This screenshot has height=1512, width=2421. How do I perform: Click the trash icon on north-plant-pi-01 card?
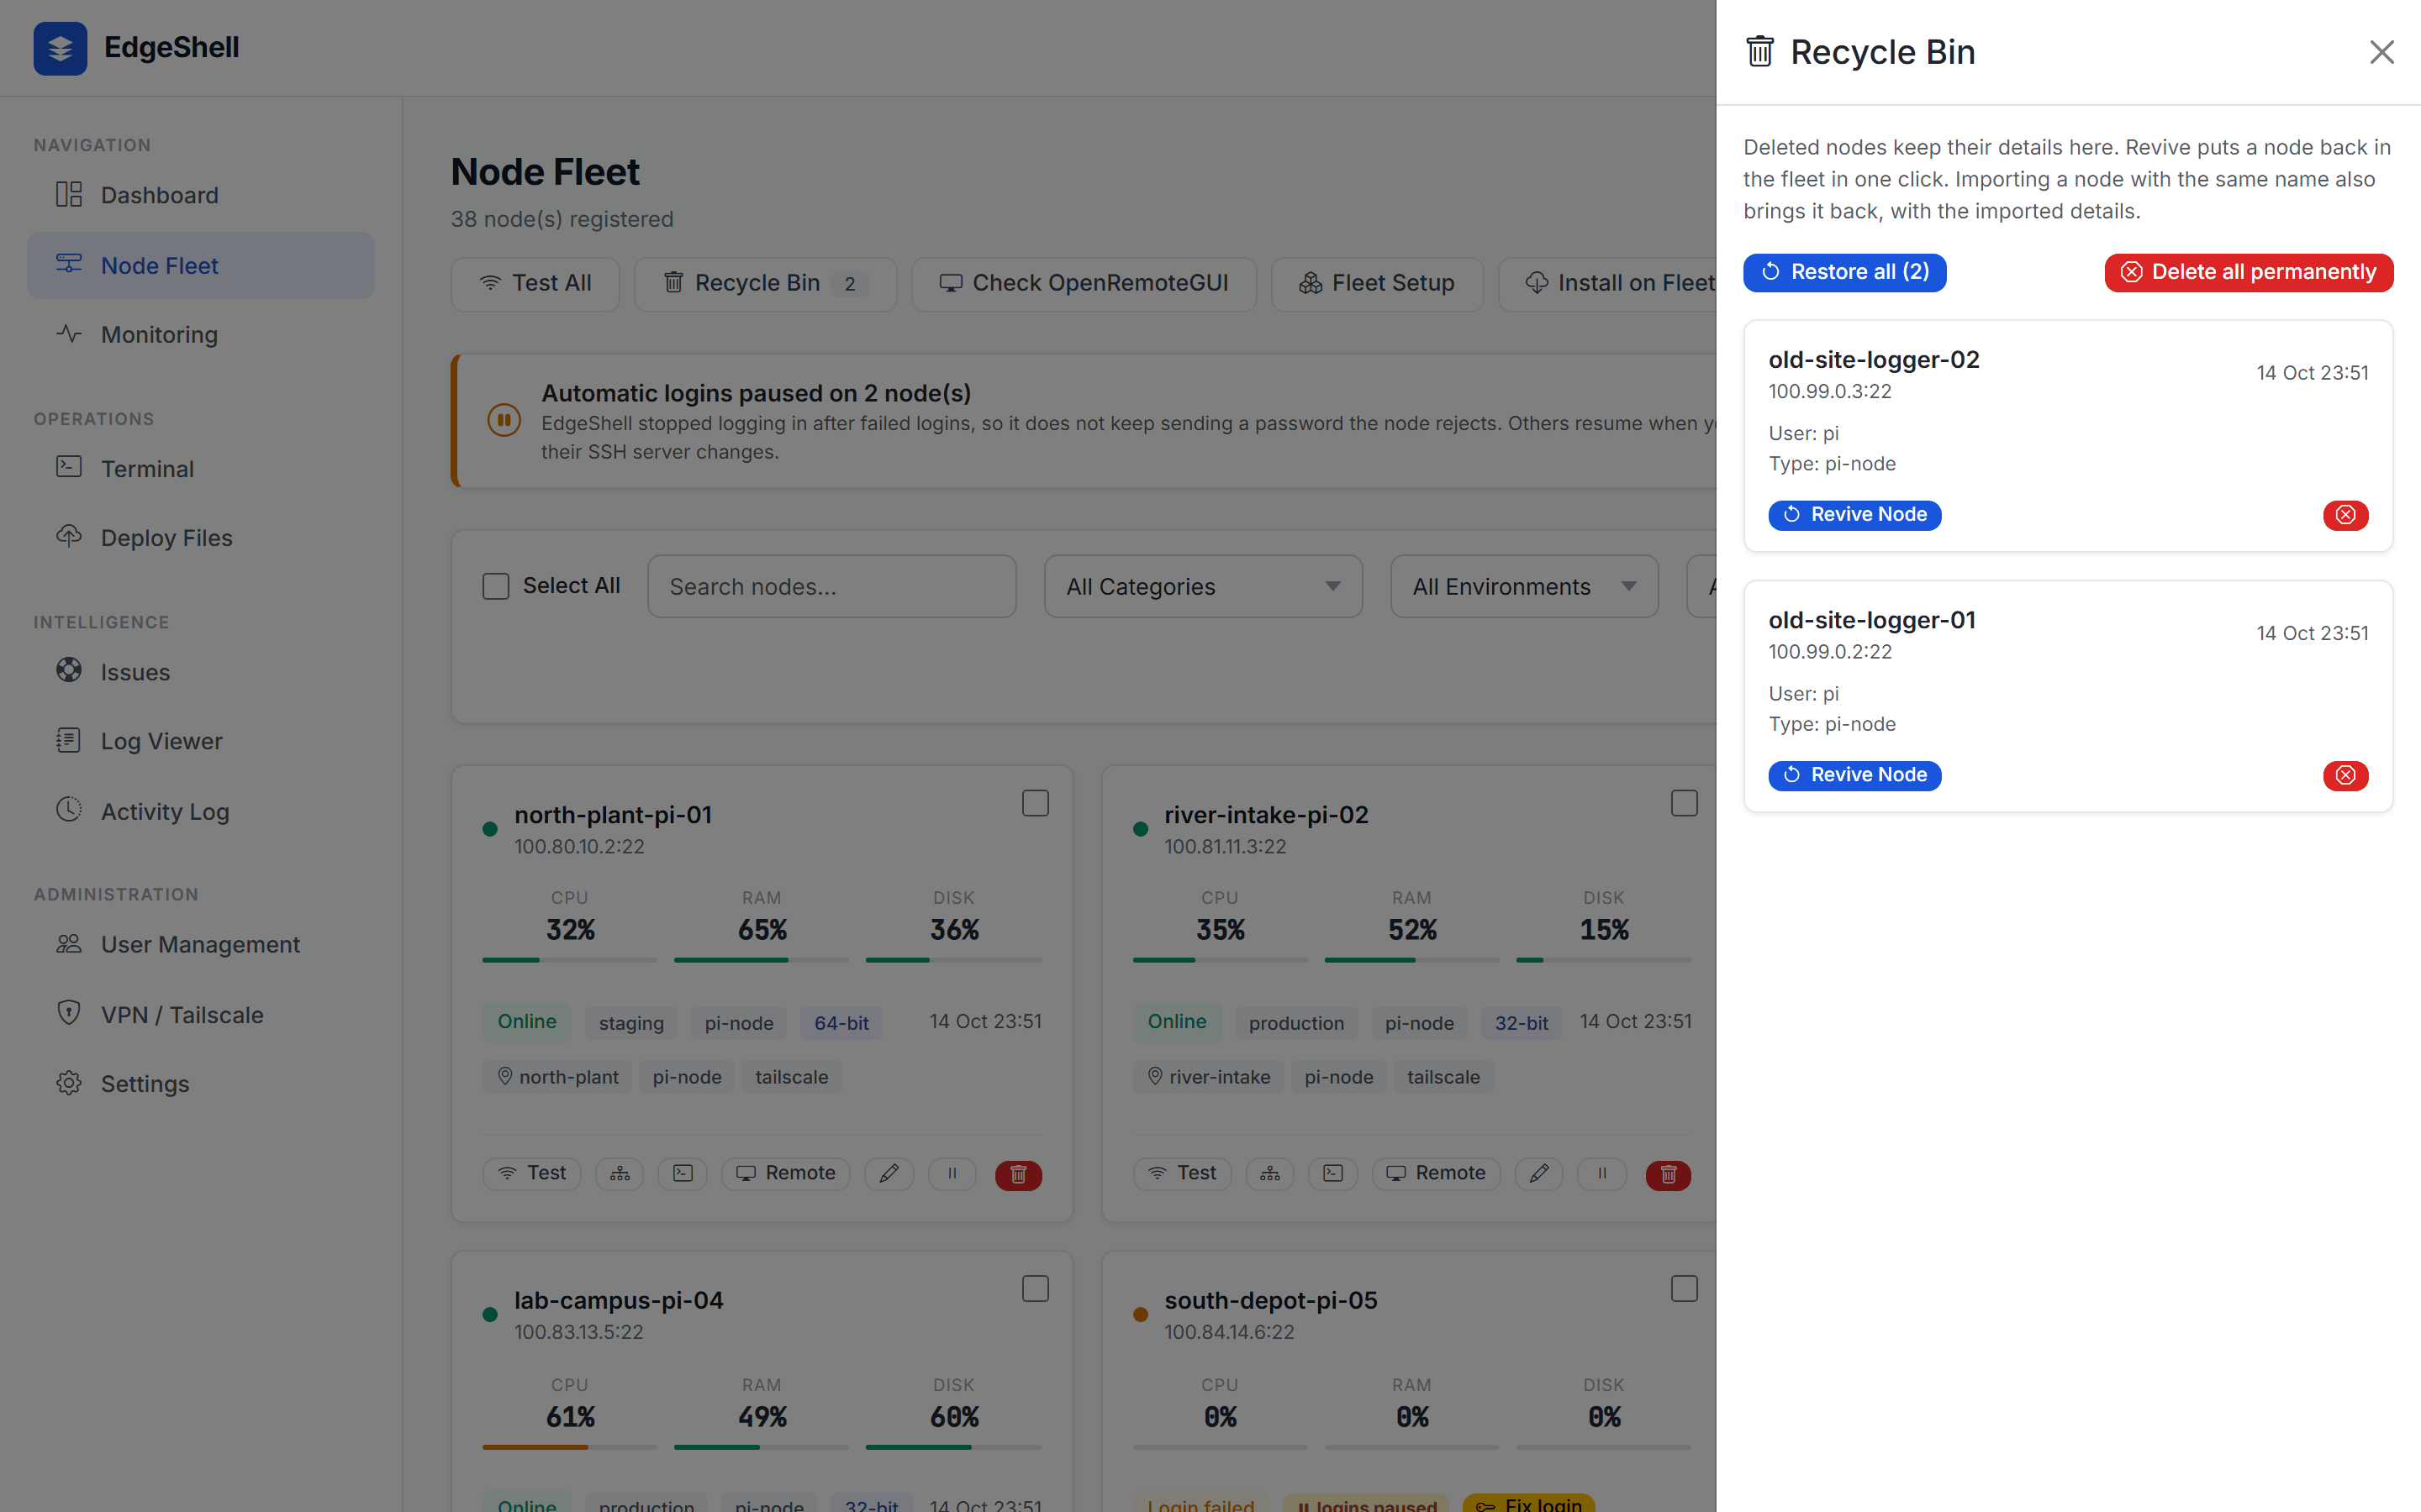[1019, 1174]
